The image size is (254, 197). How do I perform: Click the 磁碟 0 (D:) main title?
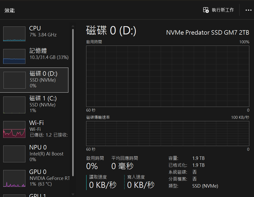111,30
